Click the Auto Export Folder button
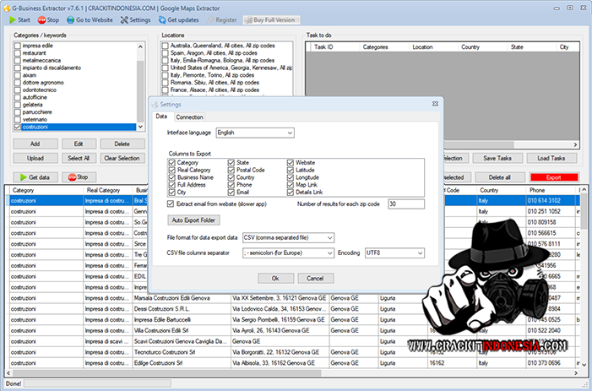 194,220
